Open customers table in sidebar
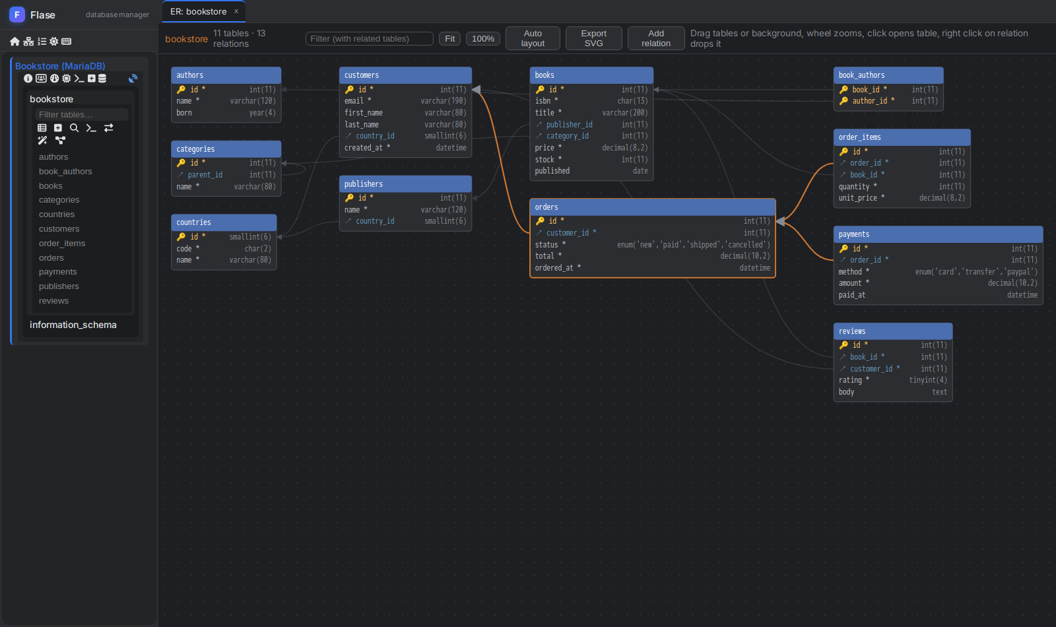1056x627 pixels. [x=59, y=229]
